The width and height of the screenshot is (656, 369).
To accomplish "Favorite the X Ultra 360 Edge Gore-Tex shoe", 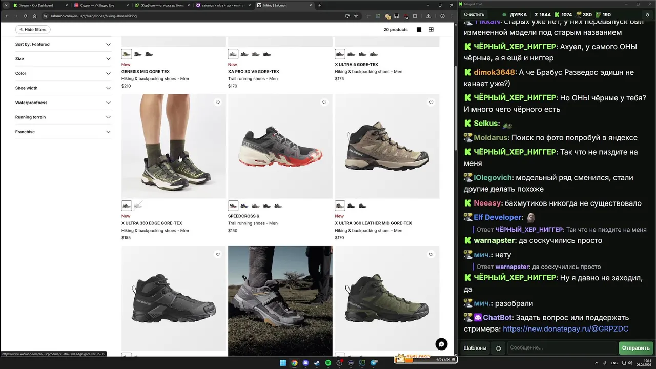I will click(x=218, y=102).
